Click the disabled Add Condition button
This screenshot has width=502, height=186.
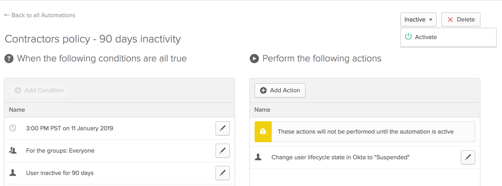pyautogui.click(x=39, y=90)
